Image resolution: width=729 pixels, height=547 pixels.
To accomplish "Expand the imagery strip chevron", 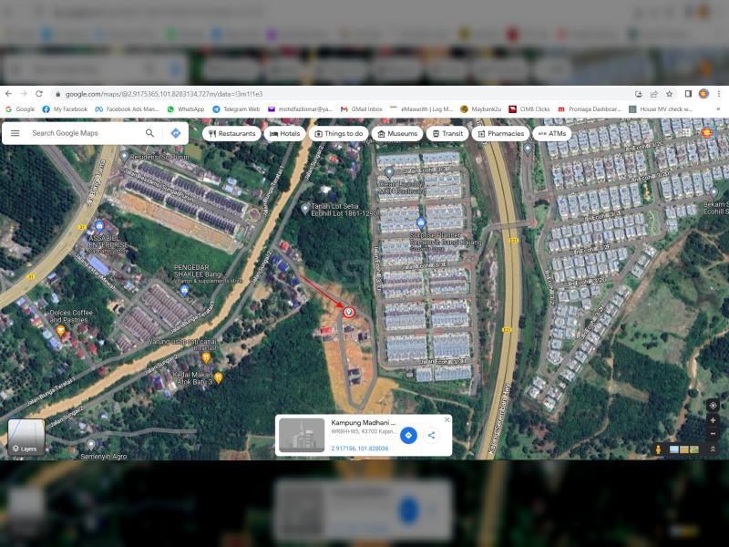I will (x=713, y=449).
